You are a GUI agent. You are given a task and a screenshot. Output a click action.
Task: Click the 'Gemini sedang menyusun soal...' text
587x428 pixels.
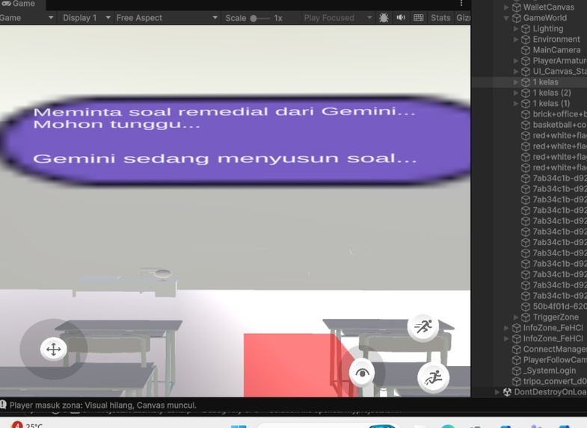[x=225, y=158]
